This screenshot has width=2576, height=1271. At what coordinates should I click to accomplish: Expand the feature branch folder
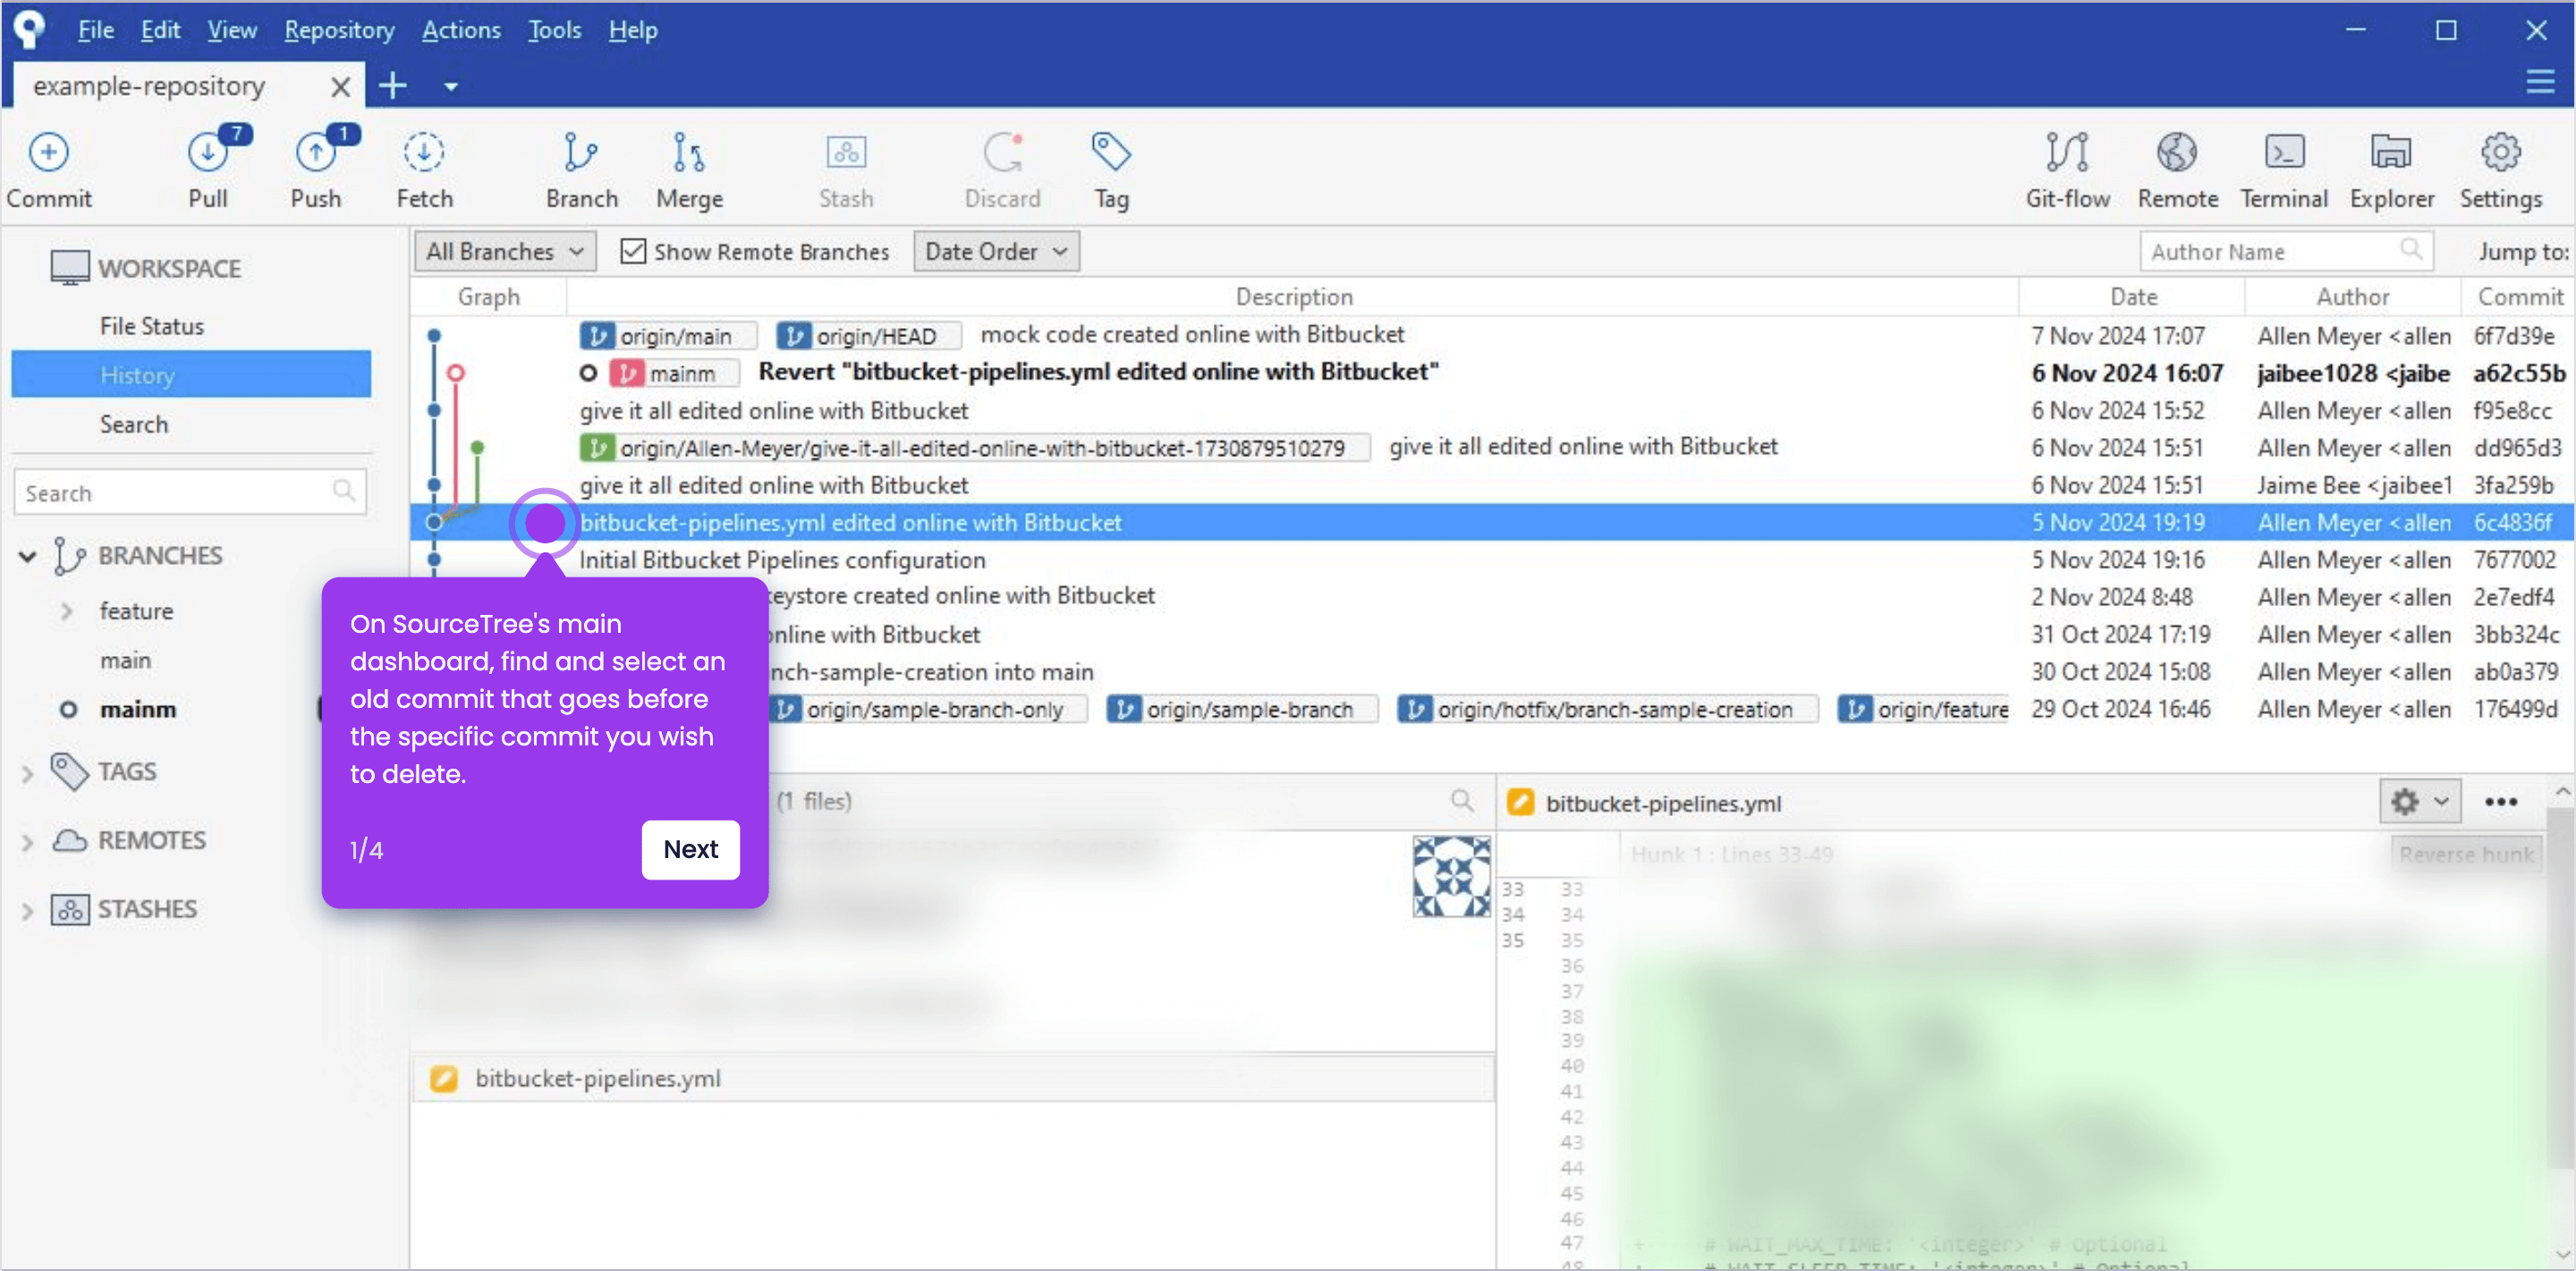67,610
